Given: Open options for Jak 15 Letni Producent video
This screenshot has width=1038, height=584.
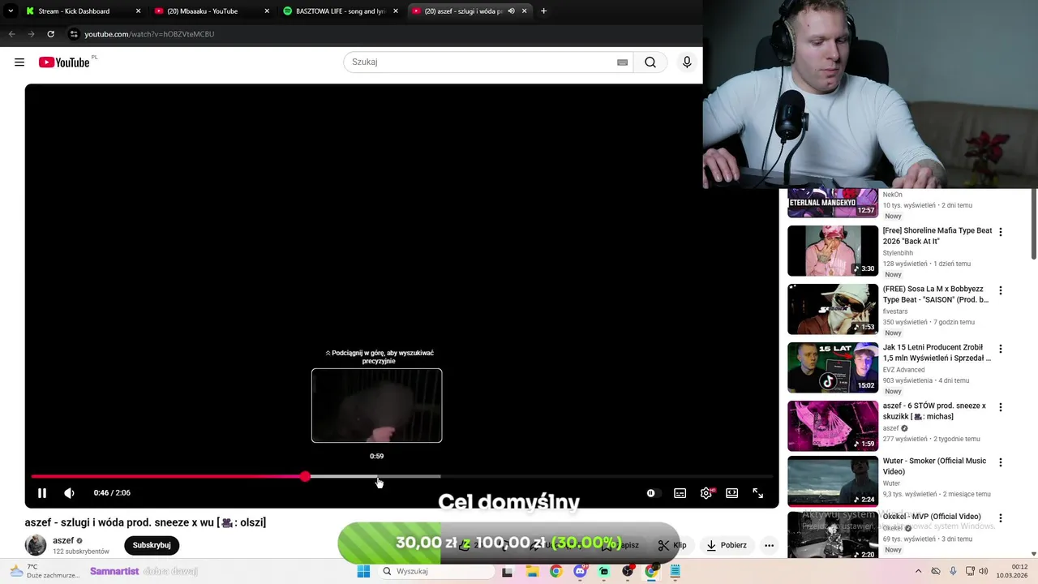Looking at the screenshot, I should [1000, 349].
